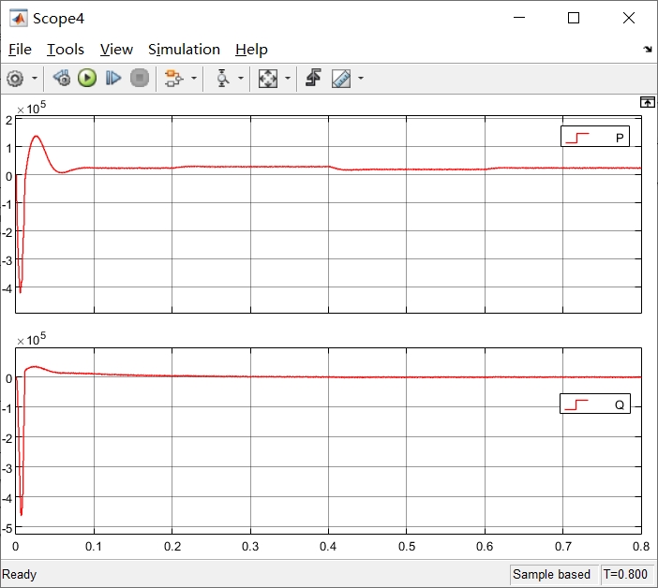Screen dimensions: 658x588
Task: Open the Cursor Measurements ruler icon
Action: 341,79
